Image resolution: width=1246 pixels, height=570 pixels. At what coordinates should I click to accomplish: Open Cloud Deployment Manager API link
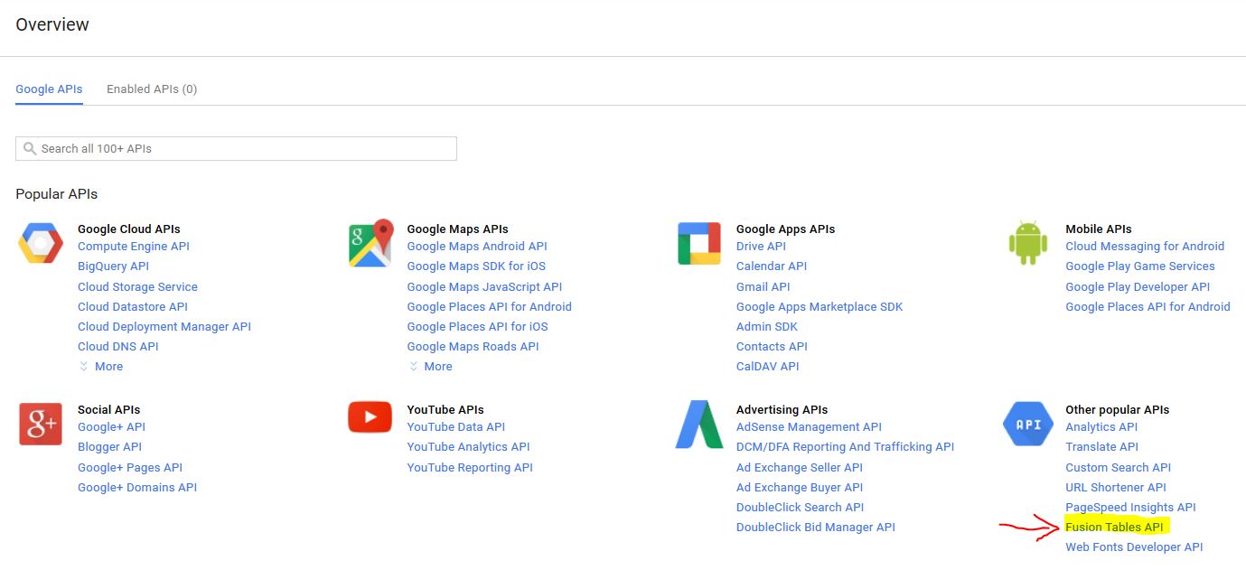tap(164, 327)
